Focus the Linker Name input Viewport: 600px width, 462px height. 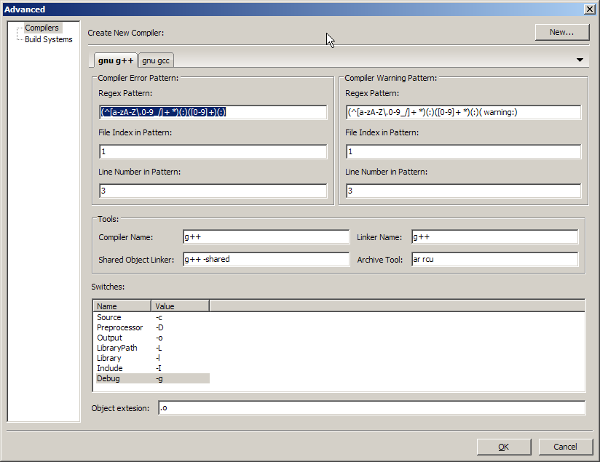494,237
